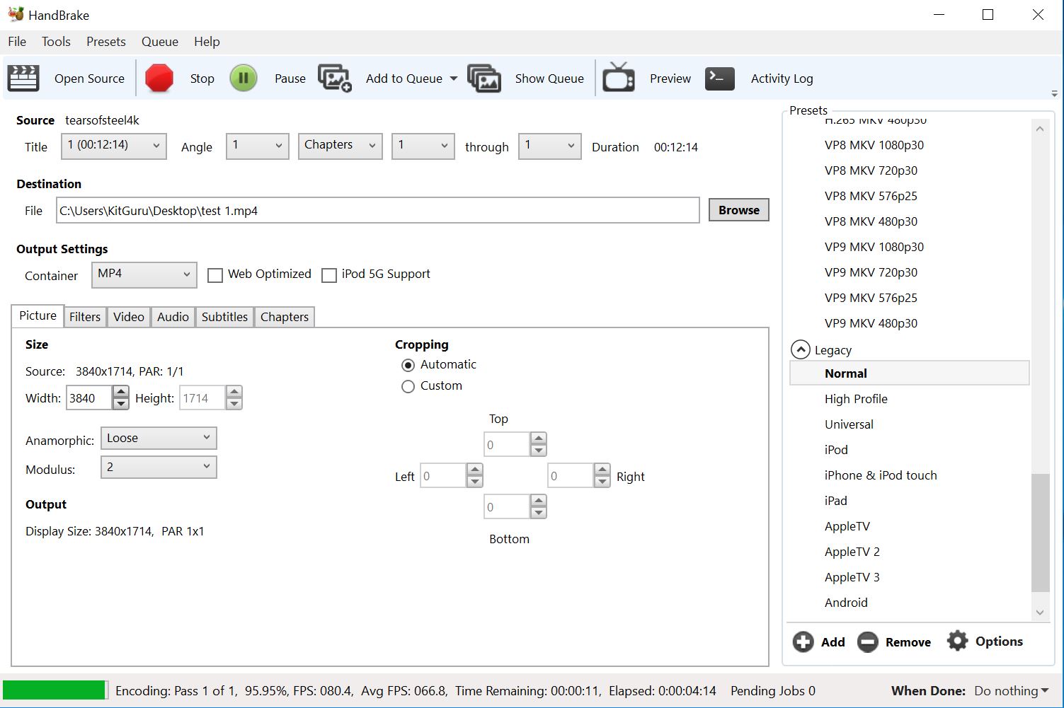Increase Width with the up arrow
Image resolution: width=1064 pixels, height=708 pixels.
click(x=121, y=391)
